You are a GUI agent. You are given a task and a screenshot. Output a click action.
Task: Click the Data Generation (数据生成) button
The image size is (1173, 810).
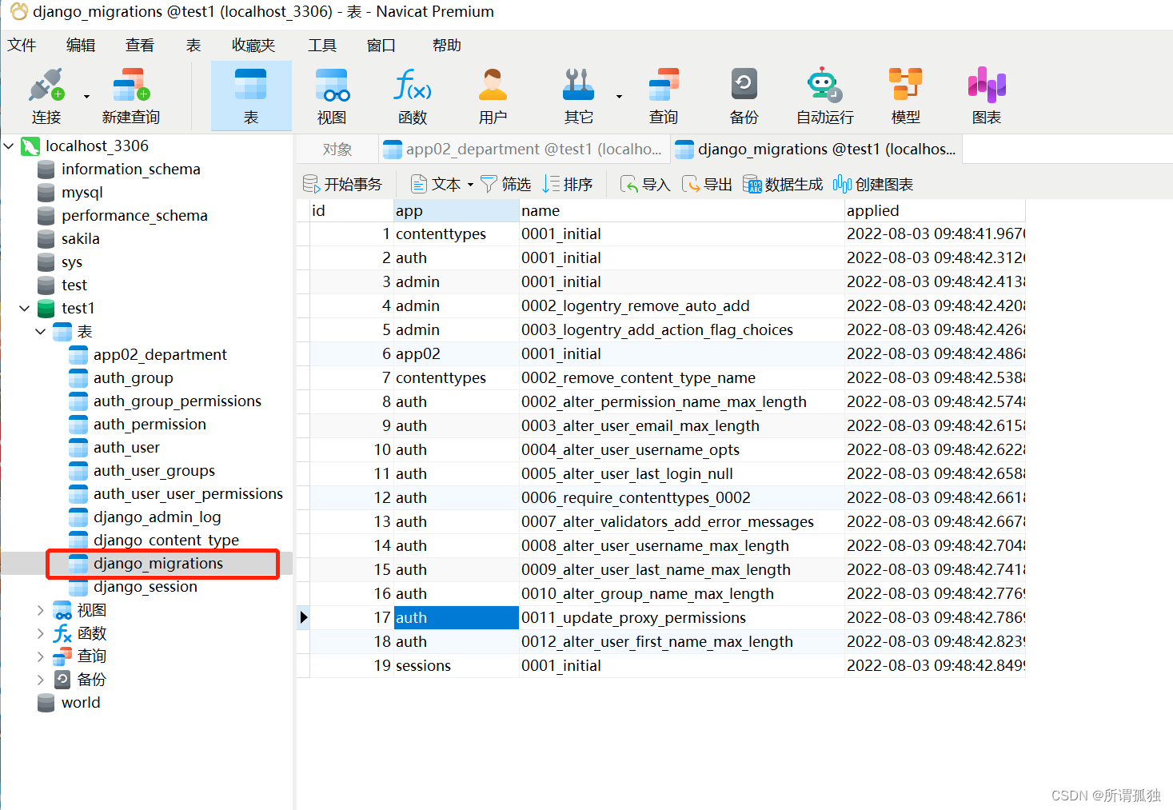pyautogui.click(x=783, y=185)
